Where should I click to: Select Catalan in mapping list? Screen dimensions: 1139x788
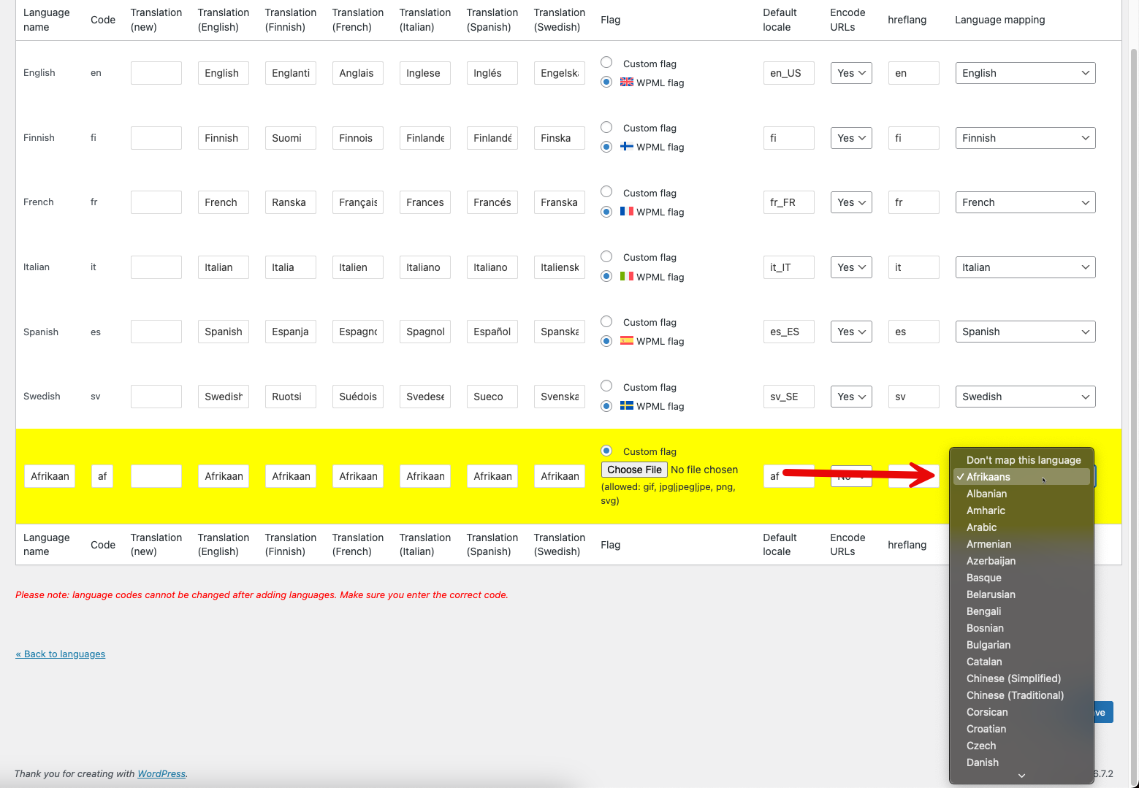coord(1021,662)
